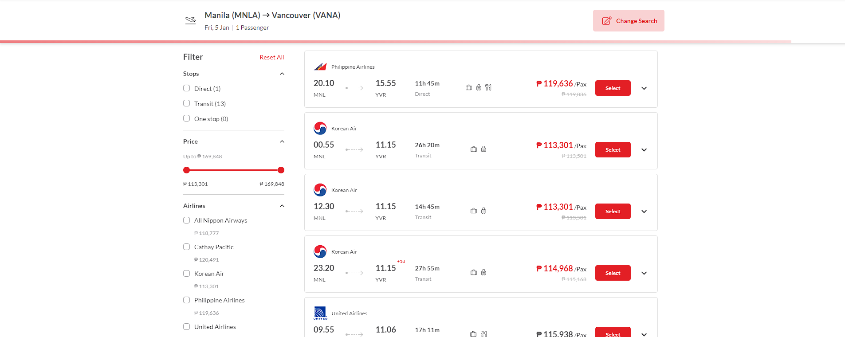Screen dimensions: 845x337
Task: Expand details of 23.20 Korean Air flight
Action: pyautogui.click(x=644, y=273)
